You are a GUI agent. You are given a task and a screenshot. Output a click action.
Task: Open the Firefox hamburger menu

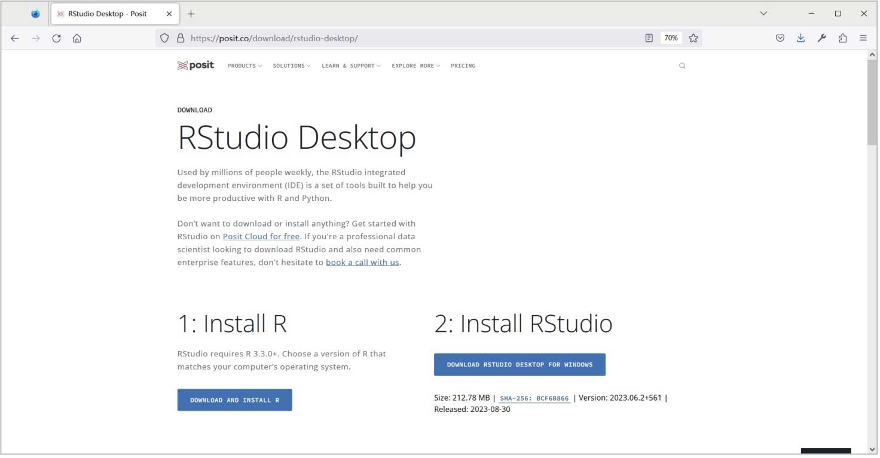[863, 38]
